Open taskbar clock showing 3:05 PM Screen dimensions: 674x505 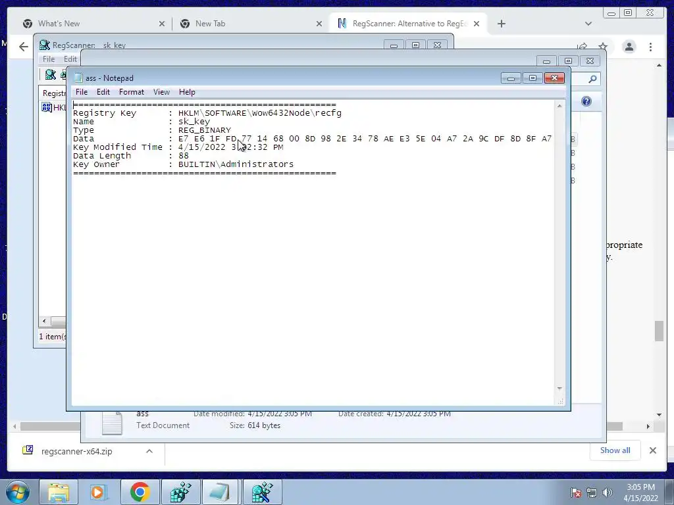(x=640, y=493)
